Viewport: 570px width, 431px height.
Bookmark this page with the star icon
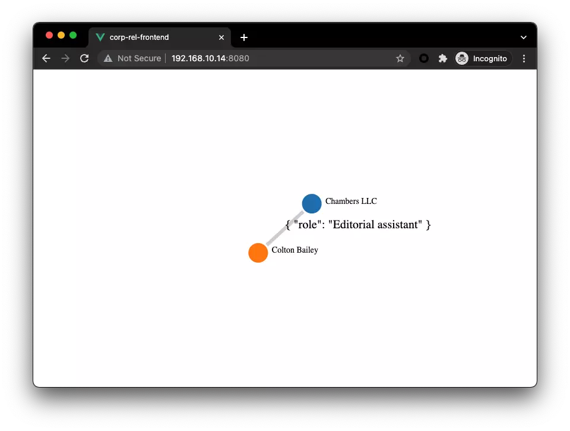[x=400, y=58]
